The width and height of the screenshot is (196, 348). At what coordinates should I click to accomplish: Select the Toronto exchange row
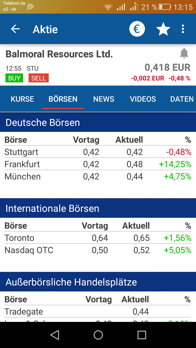(x=98, y=238)
